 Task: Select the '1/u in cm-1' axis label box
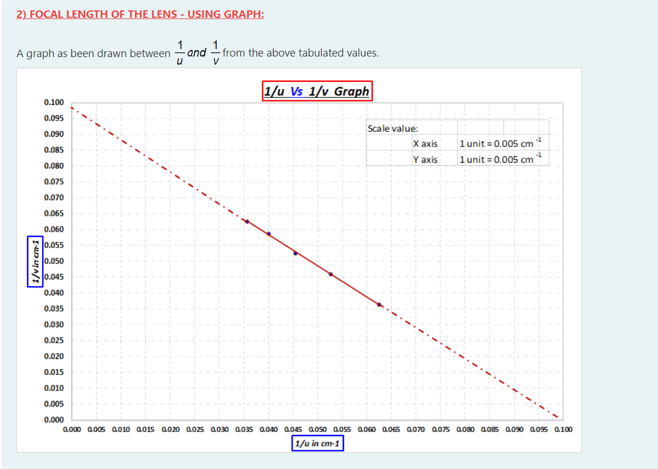[317, 442]
